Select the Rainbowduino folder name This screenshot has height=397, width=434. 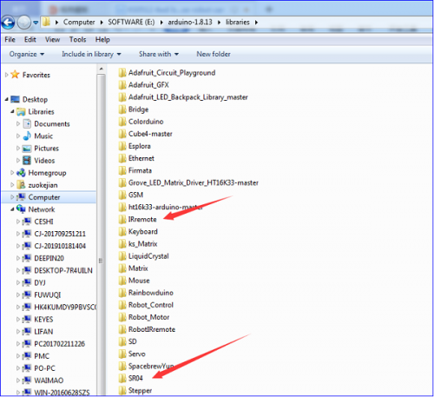pyautogui.click(x=151, y=293)
